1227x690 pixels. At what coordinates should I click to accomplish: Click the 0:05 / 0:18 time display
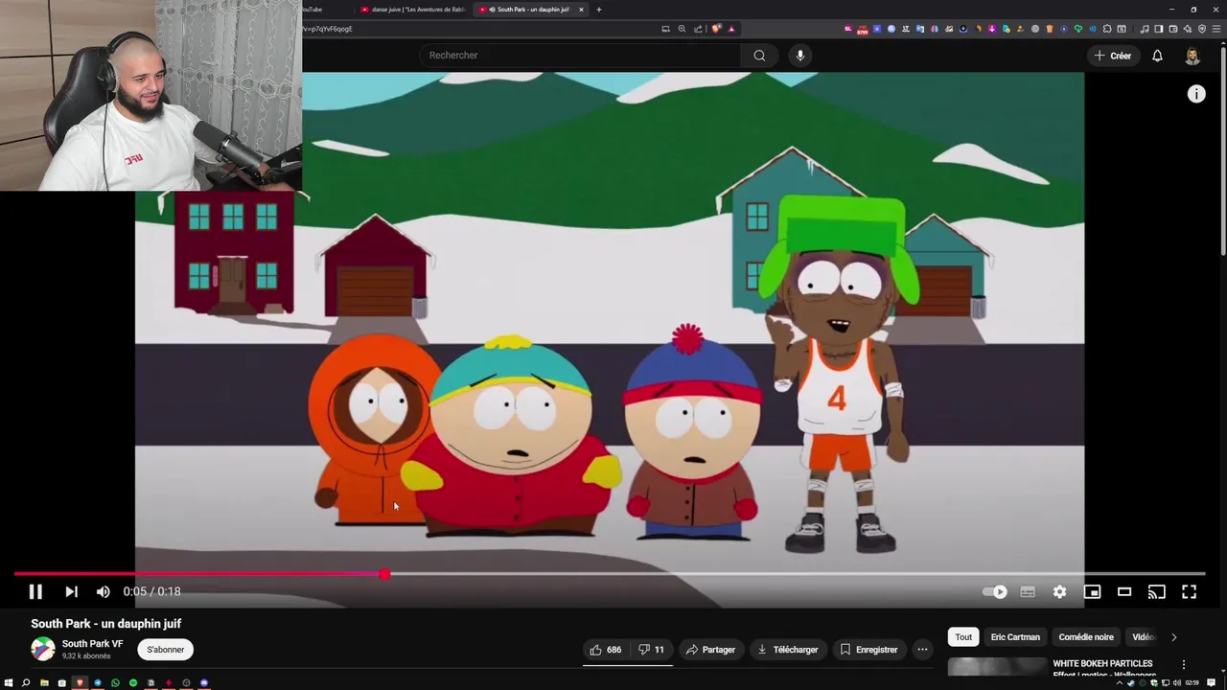151,591
